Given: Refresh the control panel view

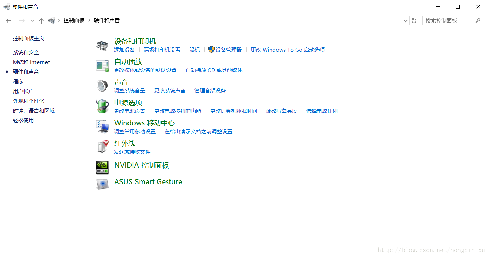Looking at the screenshot, I should 414,21.
